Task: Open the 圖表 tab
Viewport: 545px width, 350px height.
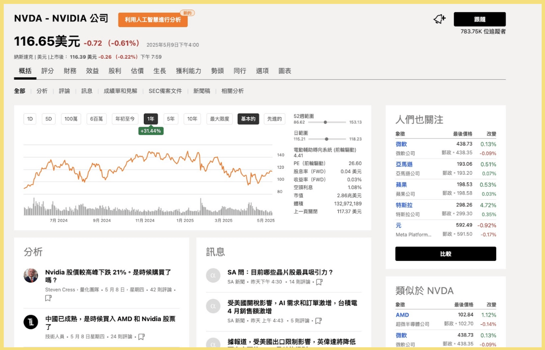Action: coord(285,71)
